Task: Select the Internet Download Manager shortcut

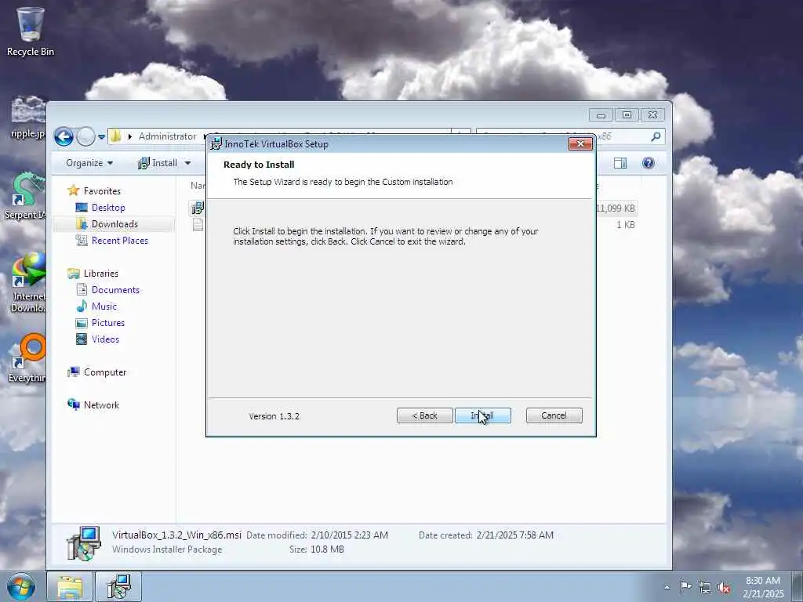Action: tap(29, 282)
